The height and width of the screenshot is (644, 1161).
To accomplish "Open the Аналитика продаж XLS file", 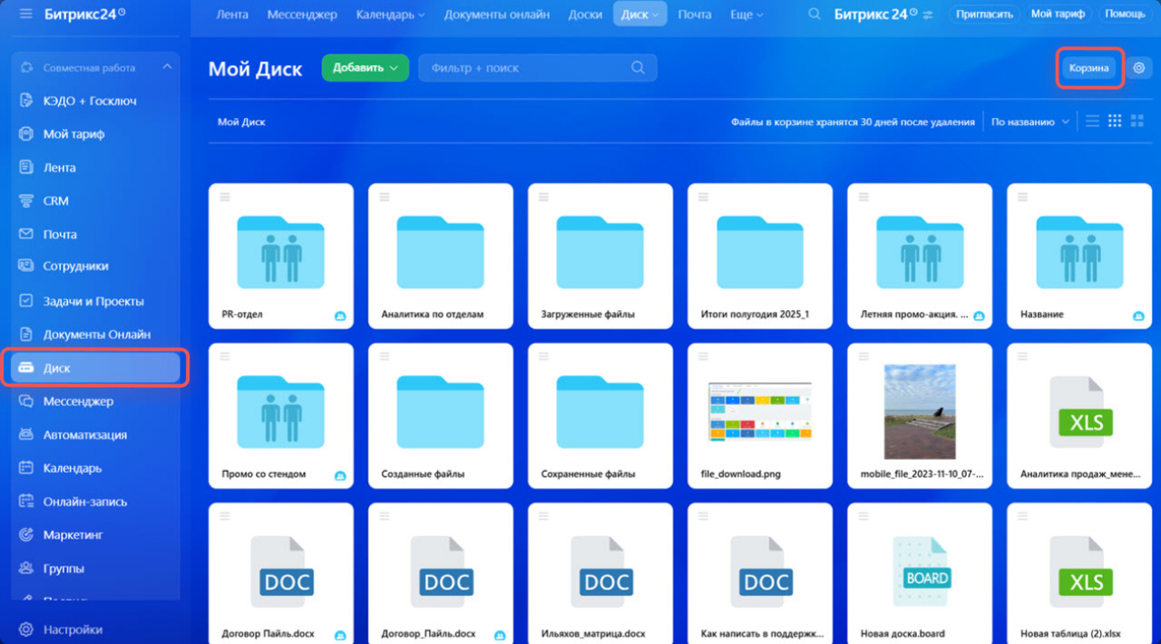I will pyautogui.click(x=1079, y=415).
